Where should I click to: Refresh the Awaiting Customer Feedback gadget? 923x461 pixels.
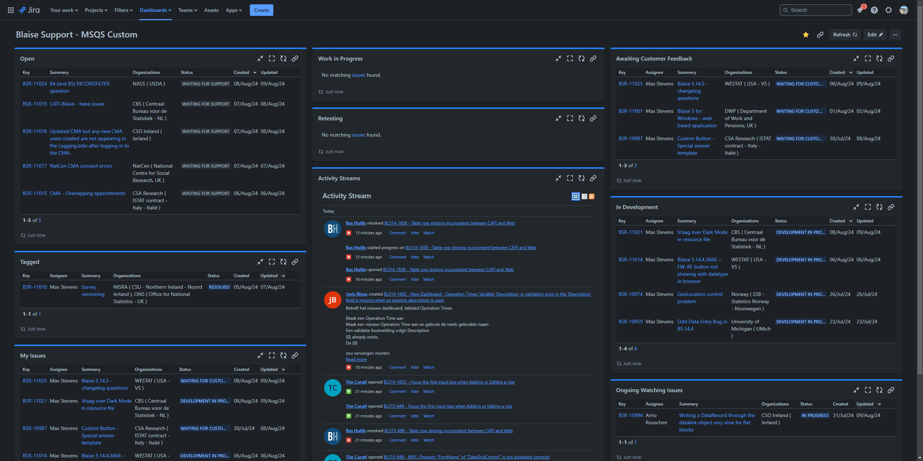click(x=879, y=58)
